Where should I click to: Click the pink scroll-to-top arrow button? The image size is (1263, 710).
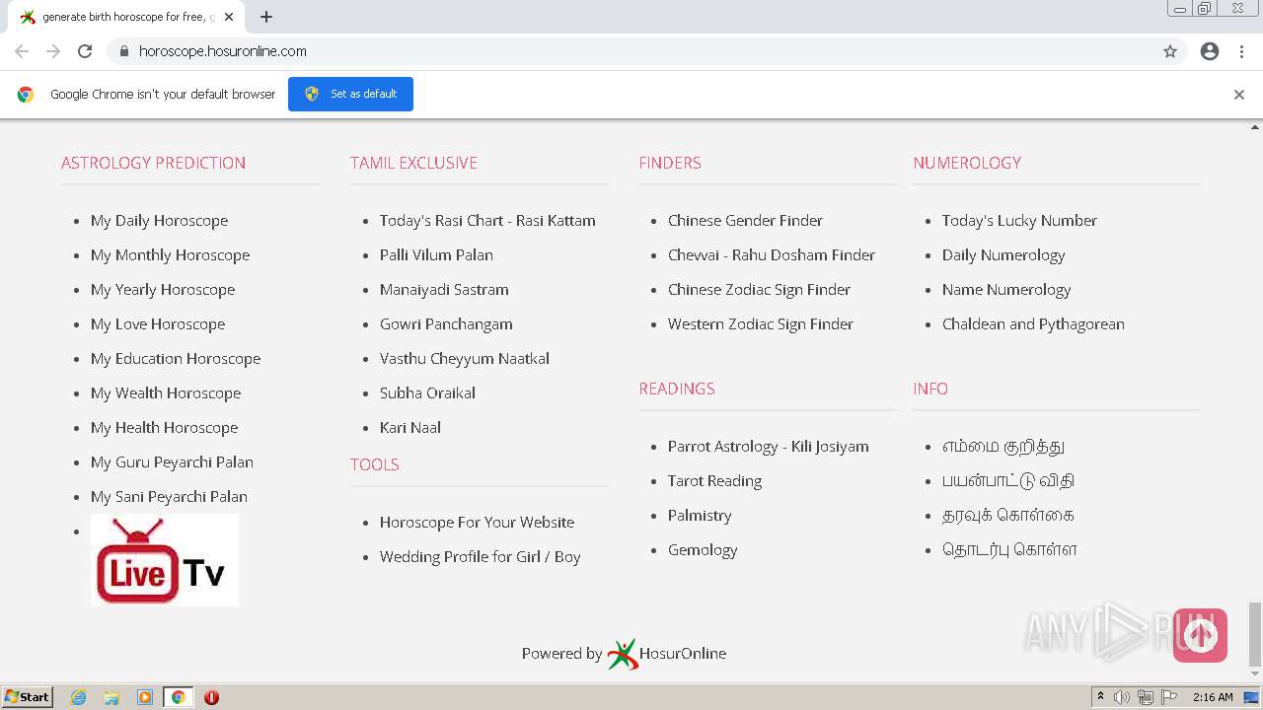click(1200, 635)
